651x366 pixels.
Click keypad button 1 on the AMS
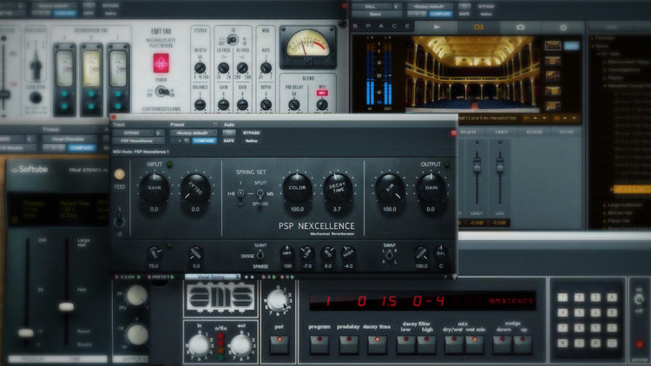coord(562,297)
